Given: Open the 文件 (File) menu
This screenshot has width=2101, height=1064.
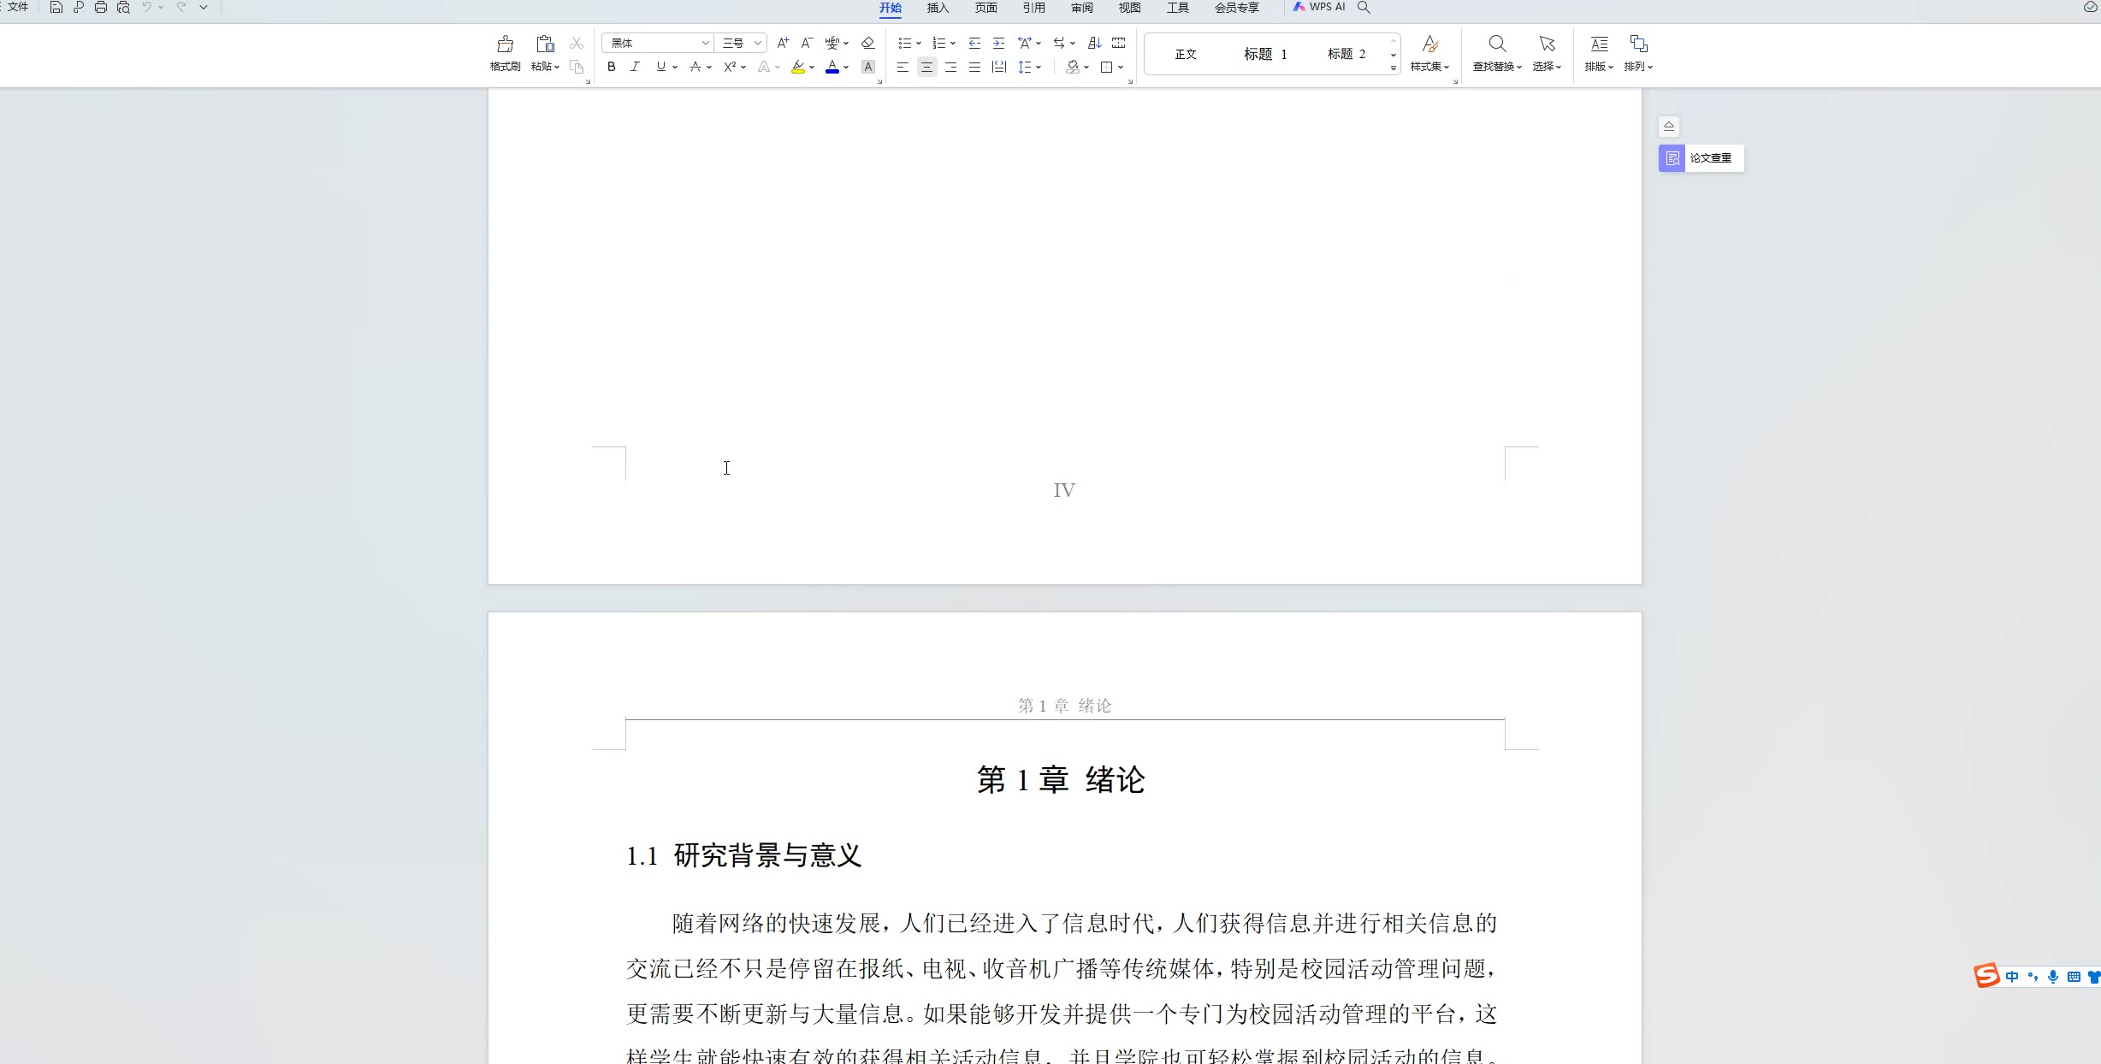Looking at the screenshot, I should tap(18, 7).
